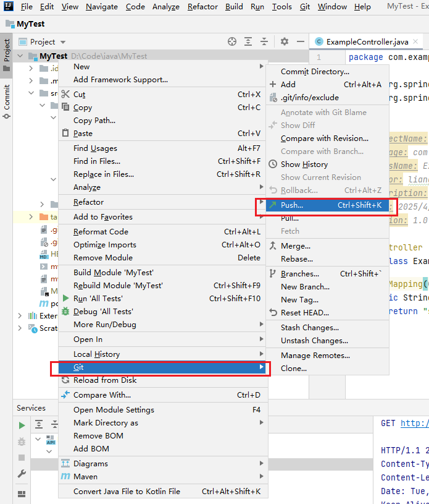Image resolution: width=429 pixels, height=504 pixels.
Task: Select Copy from the context menu
Action: click(x=164, y=108)
